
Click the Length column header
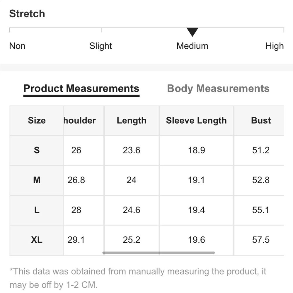tap(132, 120)
